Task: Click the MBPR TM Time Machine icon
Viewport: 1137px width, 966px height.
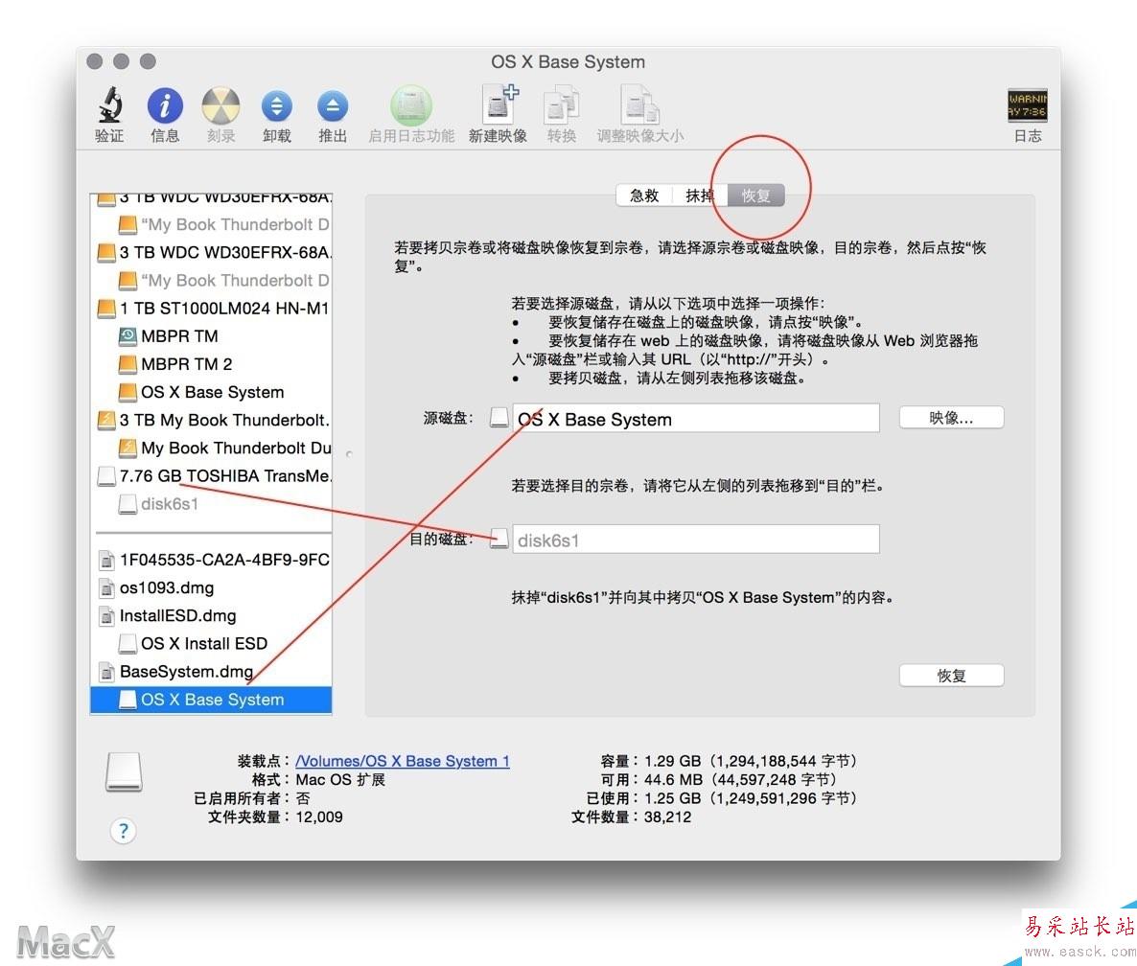Action: click(128, 336)
